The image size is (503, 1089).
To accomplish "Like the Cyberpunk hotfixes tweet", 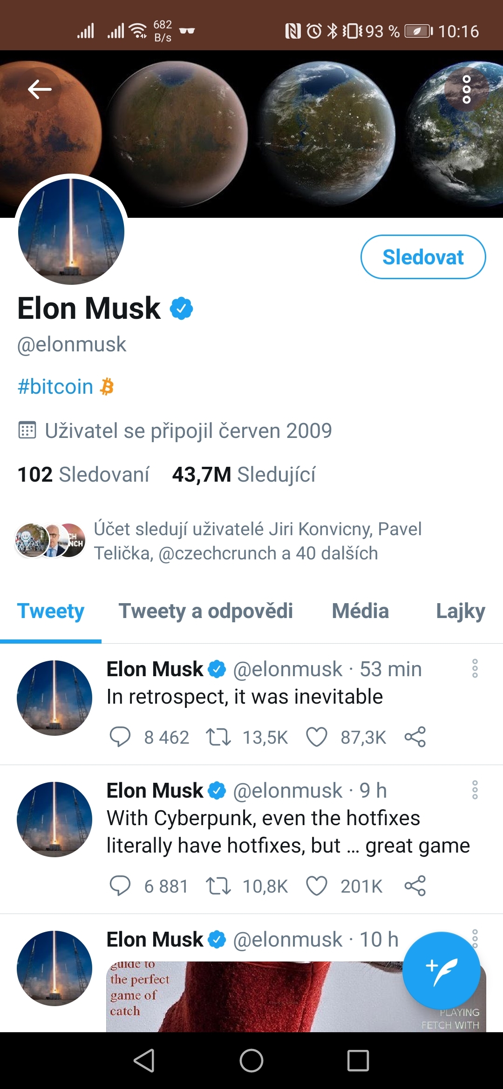I will point(317,886).
